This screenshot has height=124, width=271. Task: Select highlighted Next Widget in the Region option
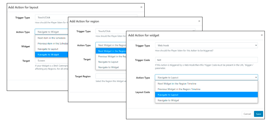click(111, 51)
